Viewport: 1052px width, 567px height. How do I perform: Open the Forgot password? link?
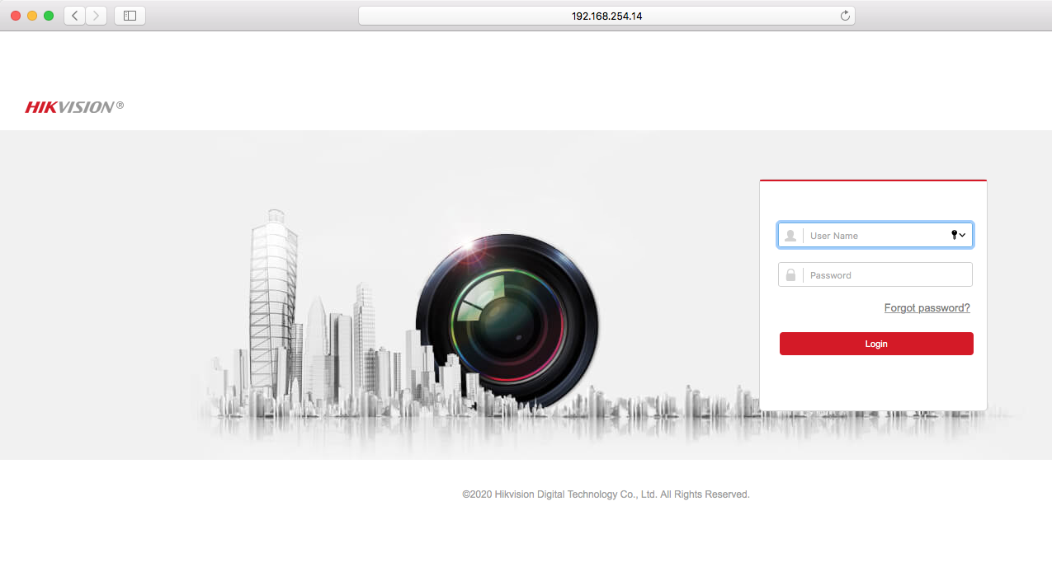[x=927, y=308]
